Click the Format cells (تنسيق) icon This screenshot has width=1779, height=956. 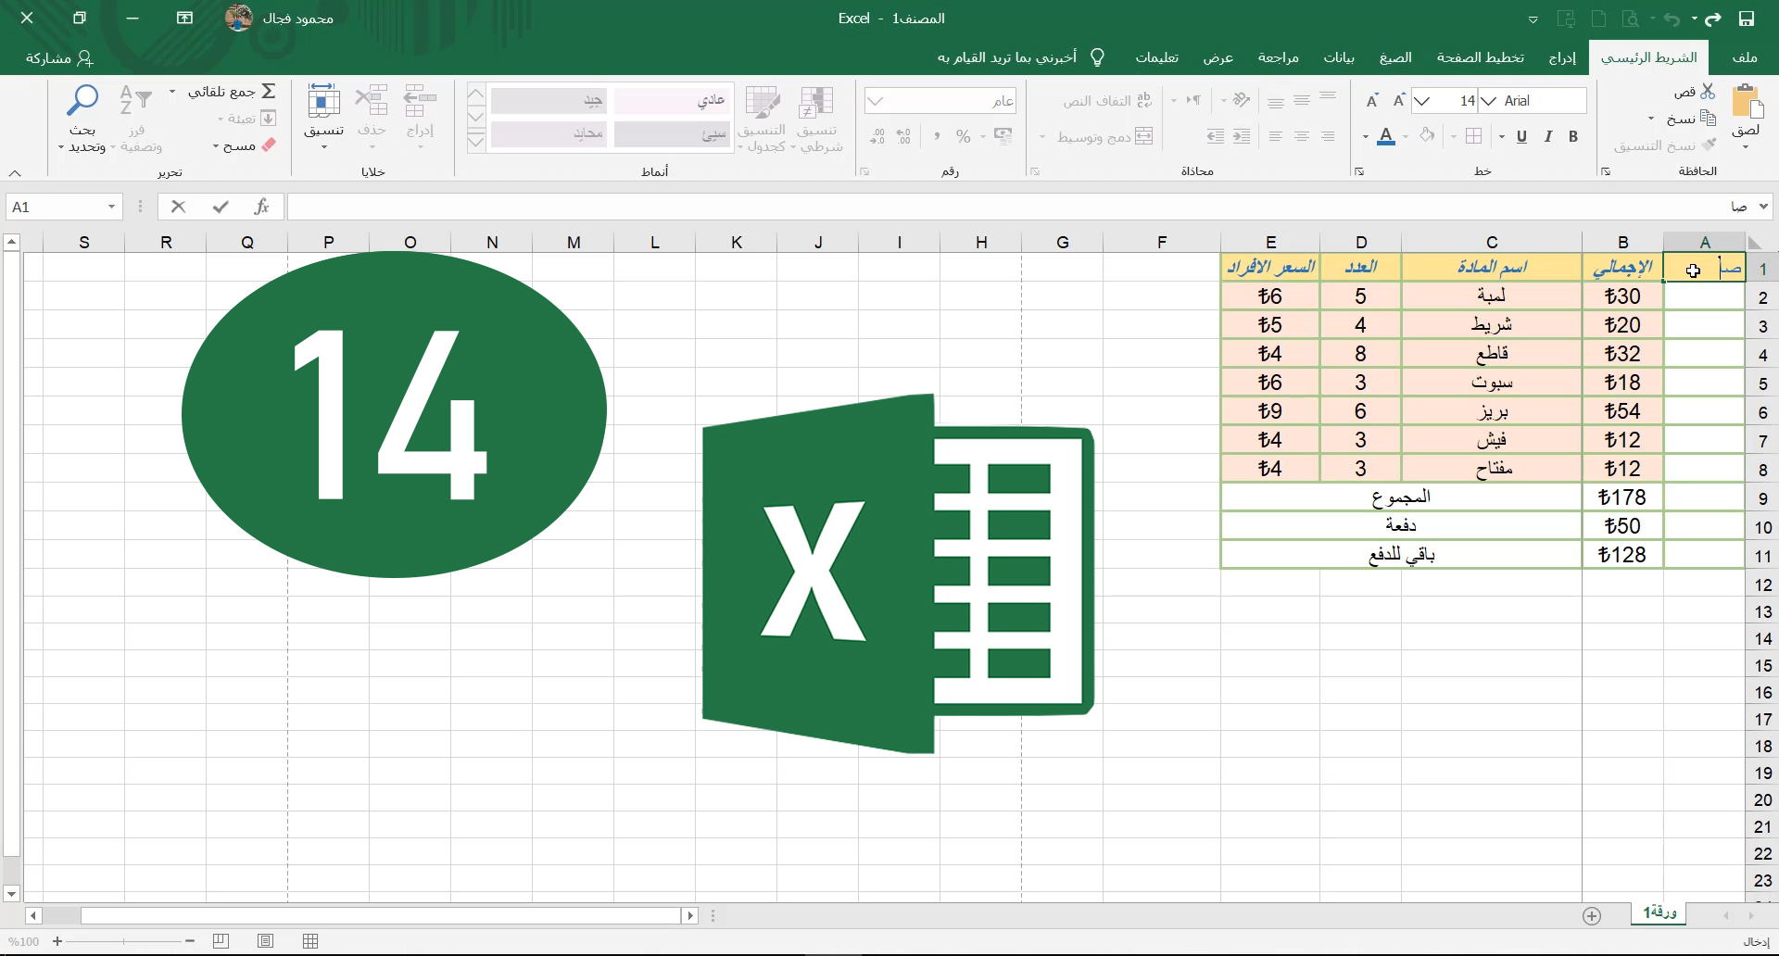tap(323, 100)
